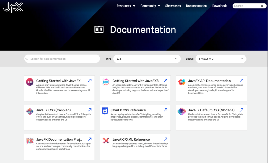Click description starting 'An introductory guide to FXML'
The width and height of the screenshot is (268, 163).
pos(140,145)
